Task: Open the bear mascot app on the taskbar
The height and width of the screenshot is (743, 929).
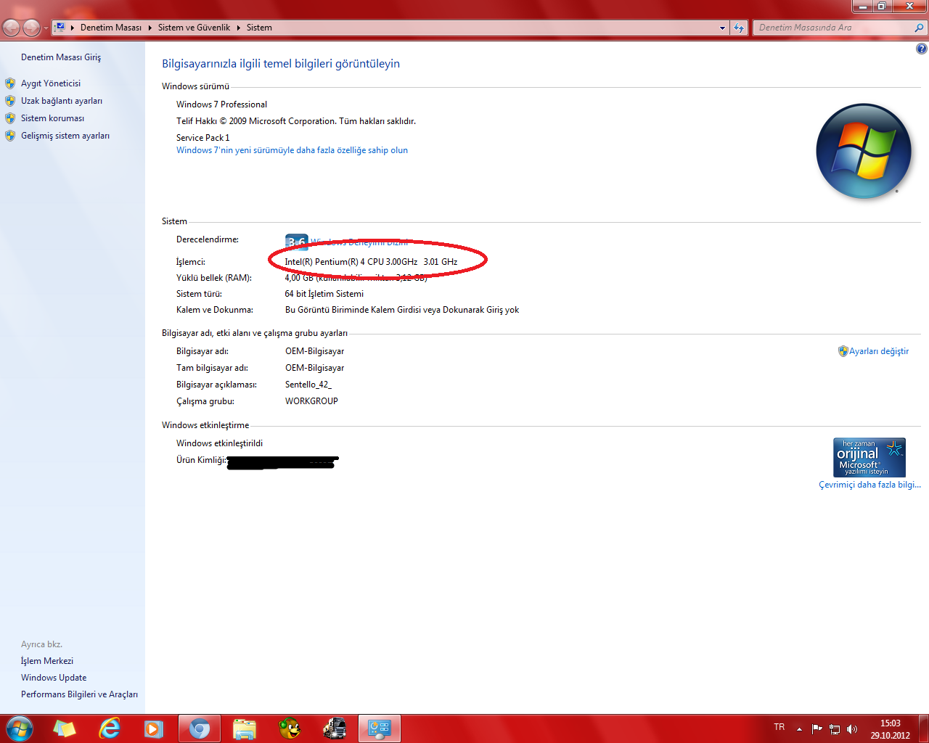Action: 290,728
